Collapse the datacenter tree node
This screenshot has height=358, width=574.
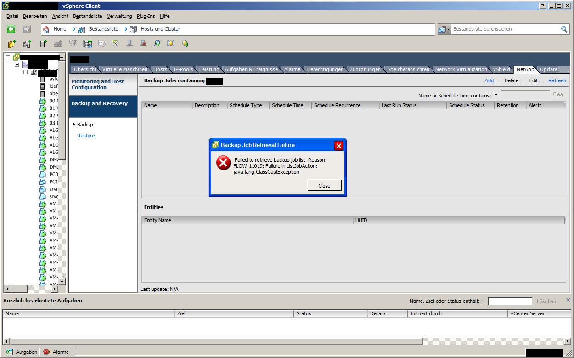(17, 65)
